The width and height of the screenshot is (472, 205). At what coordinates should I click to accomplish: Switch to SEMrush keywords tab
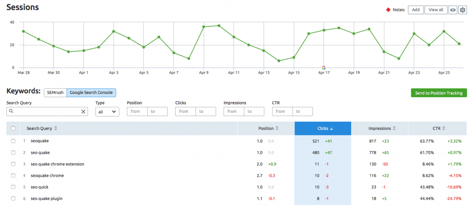coord(55,93)
